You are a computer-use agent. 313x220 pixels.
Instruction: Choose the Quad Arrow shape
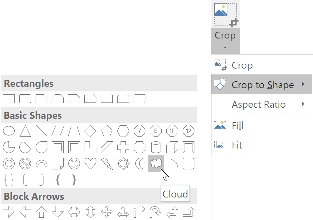(x=107, y=212)
